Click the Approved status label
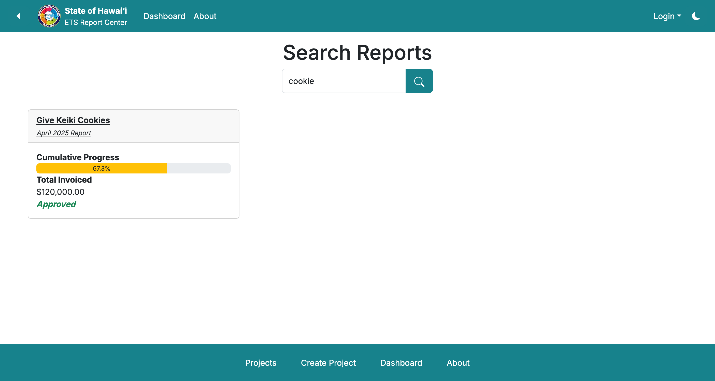Viewport: 715px width, 381px height. tap(56, 204)
